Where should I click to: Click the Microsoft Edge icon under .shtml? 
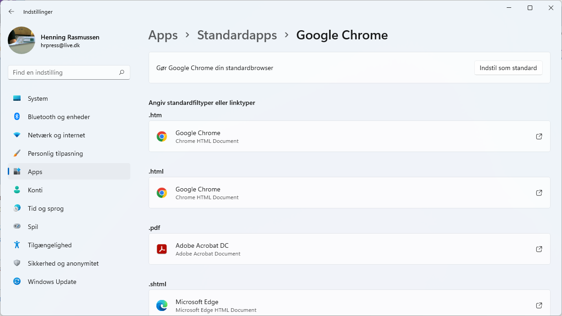(162, 305)
